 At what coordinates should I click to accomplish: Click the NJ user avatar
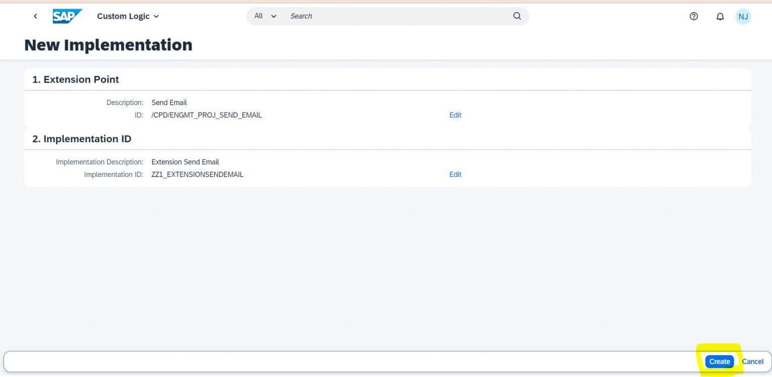[x=743, y=16]
